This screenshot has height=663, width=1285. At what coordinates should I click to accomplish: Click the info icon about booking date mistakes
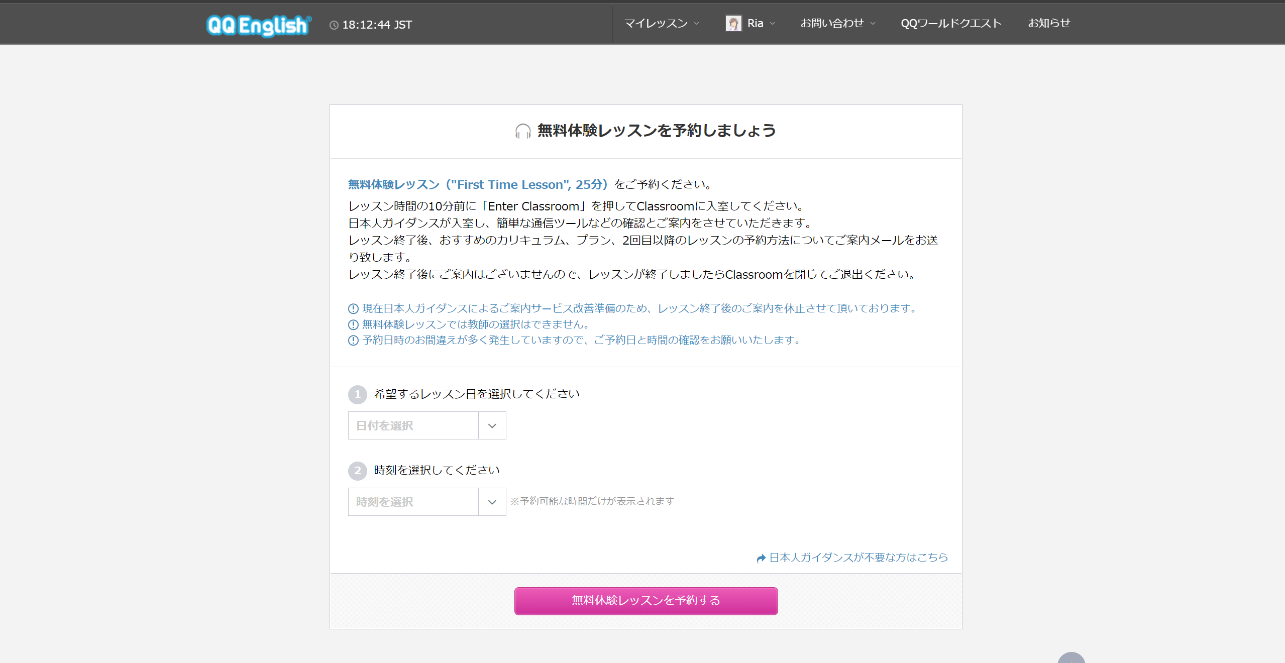click(352, 341)
